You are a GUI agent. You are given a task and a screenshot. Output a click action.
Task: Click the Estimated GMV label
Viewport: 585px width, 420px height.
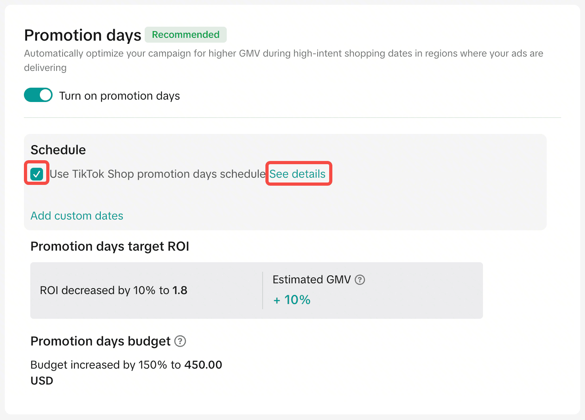(x=312, y=280)
